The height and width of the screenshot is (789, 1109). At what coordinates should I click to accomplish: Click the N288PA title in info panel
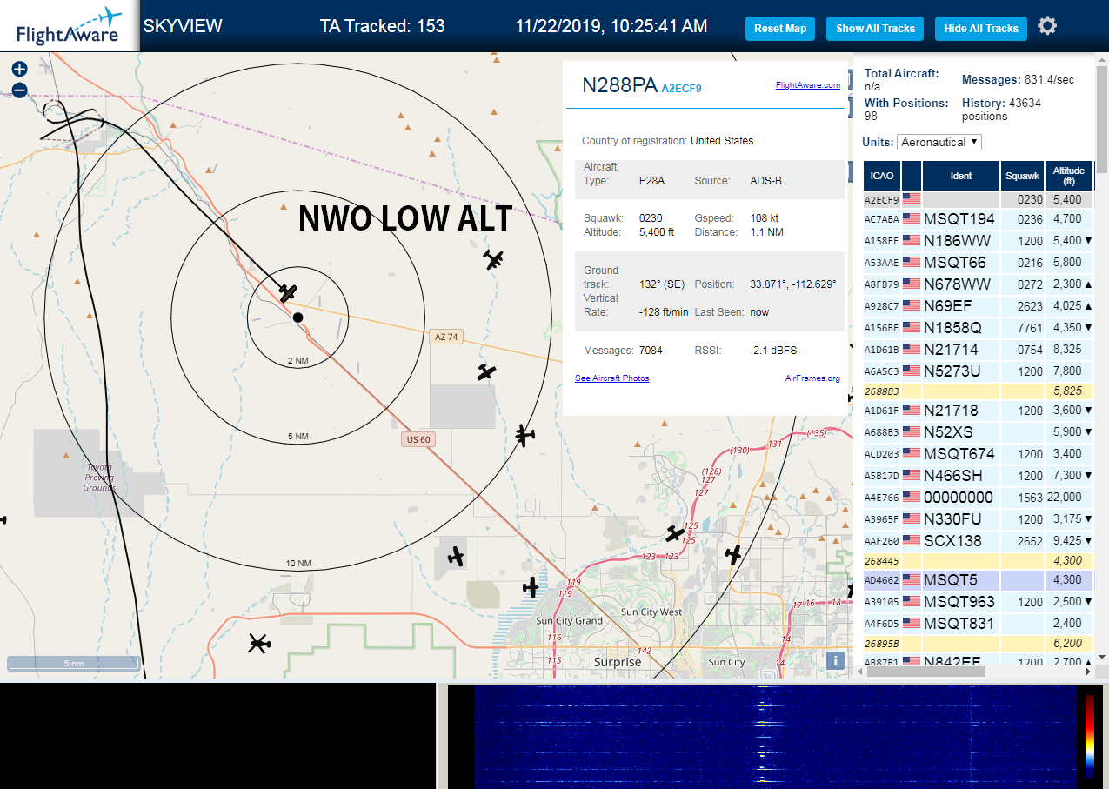[619, 85]
